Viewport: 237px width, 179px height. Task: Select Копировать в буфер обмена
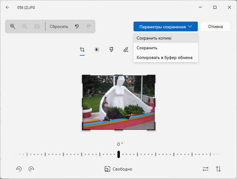pos(165,58)
